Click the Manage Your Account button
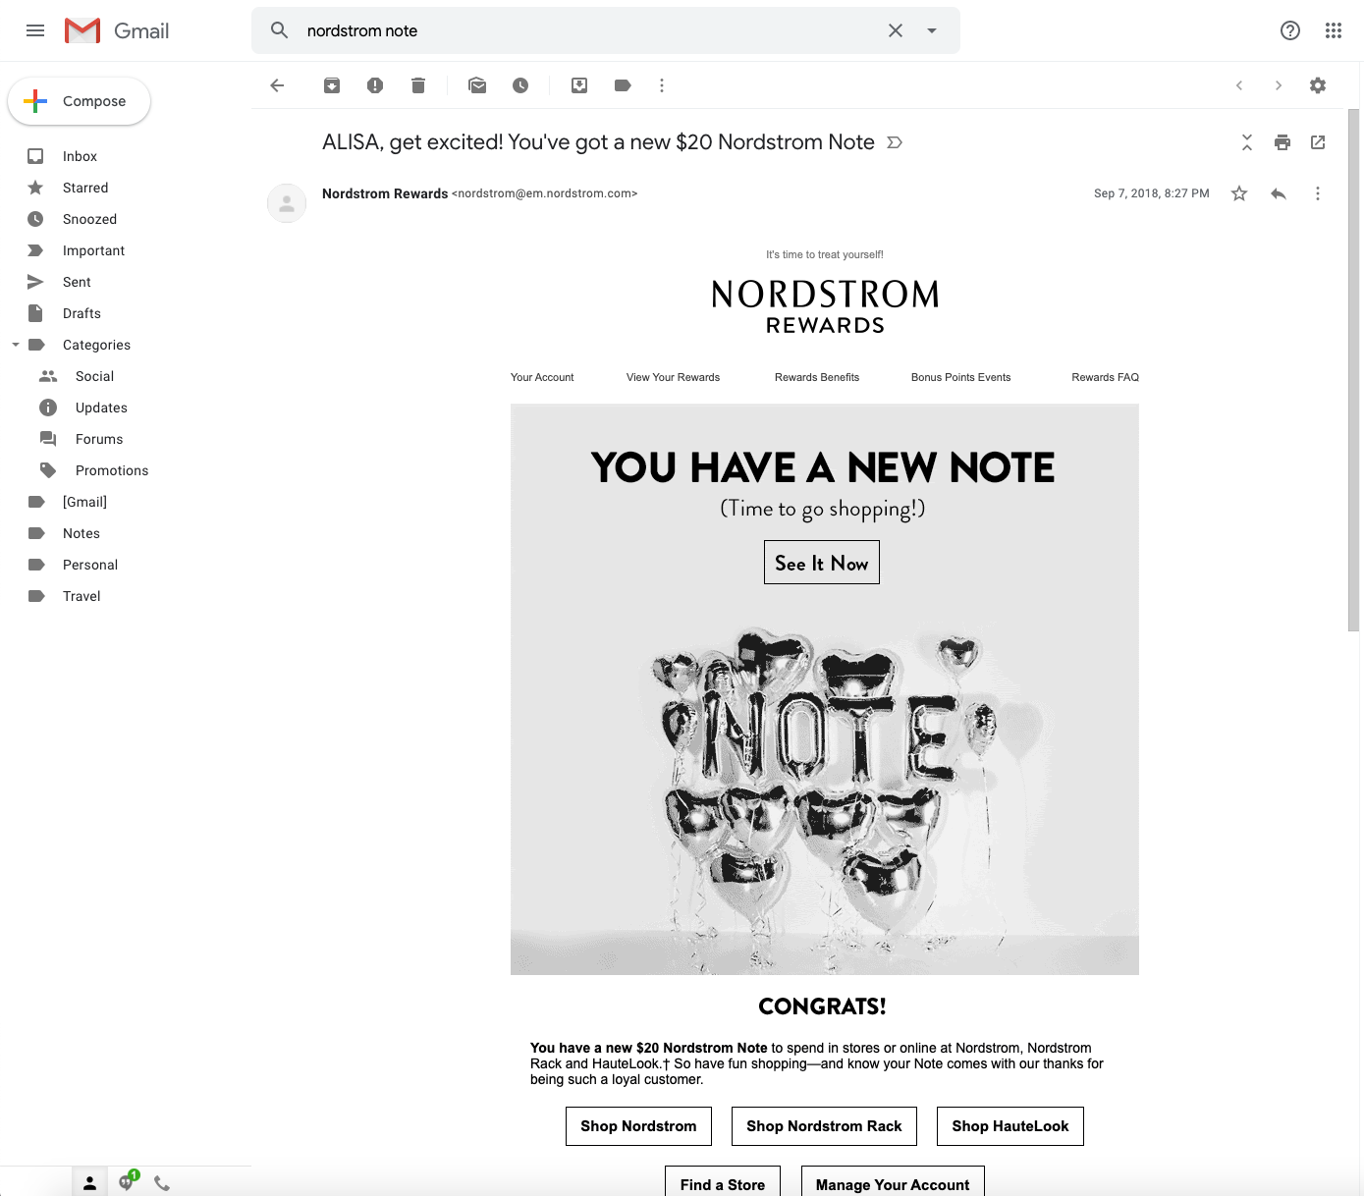 tap(893, 1181)
